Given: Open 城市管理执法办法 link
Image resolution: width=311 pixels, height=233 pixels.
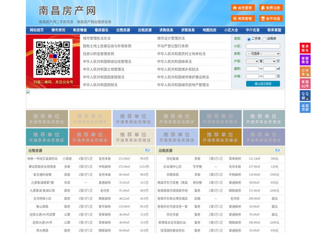Looking at the screenshot, I should 97,38.
